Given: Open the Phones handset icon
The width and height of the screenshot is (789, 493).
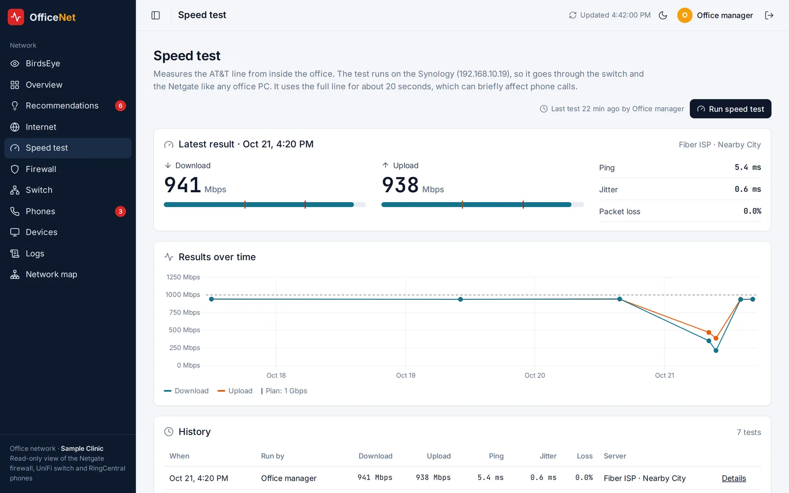Looking at the screenshot, I should click(x=15, y=211).
